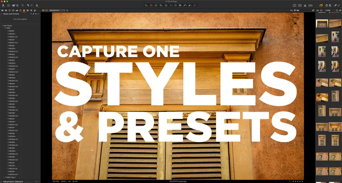Collapse the User Styles group

point(2,26)
